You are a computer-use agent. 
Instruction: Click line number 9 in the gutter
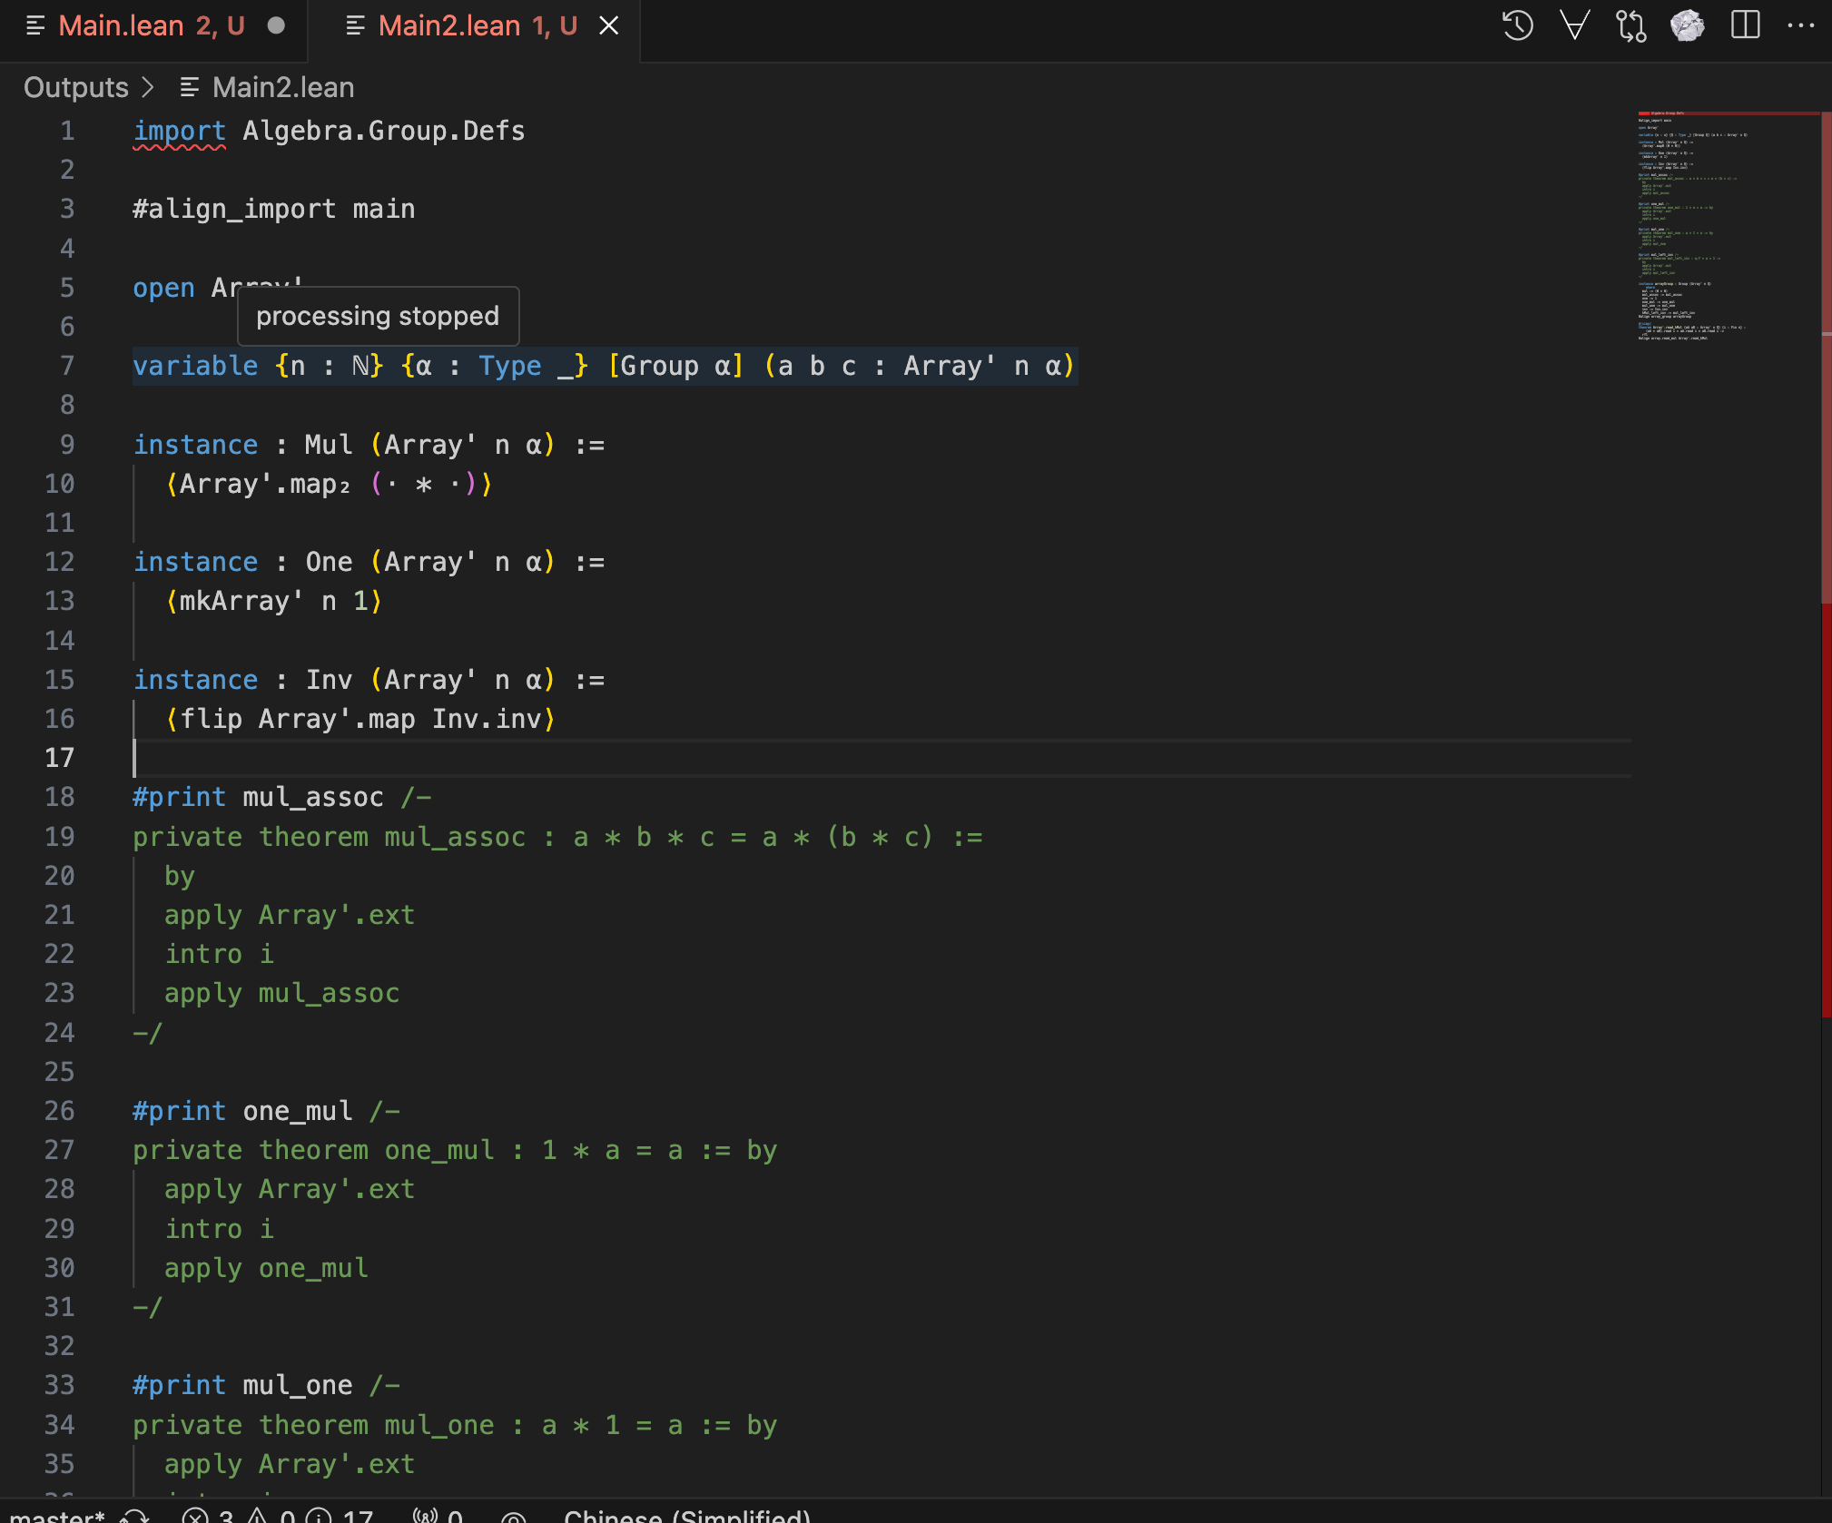coord(67,445)
